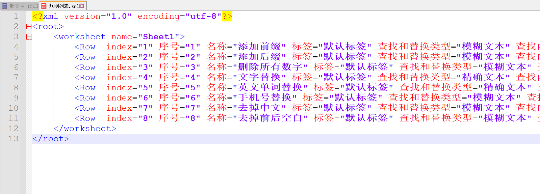Click the name value 去掉前后空白
Image resolution: width=540 pixels, height=194 pixels.
point(270,118)
